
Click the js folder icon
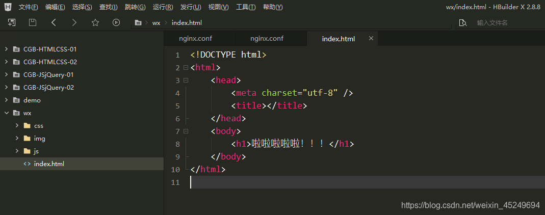point(27,151)
